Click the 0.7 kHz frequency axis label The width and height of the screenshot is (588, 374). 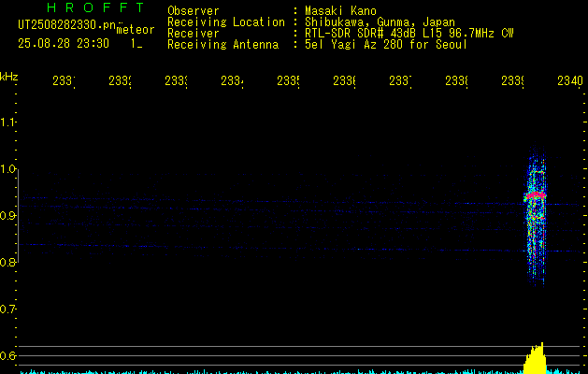[7, 309]
